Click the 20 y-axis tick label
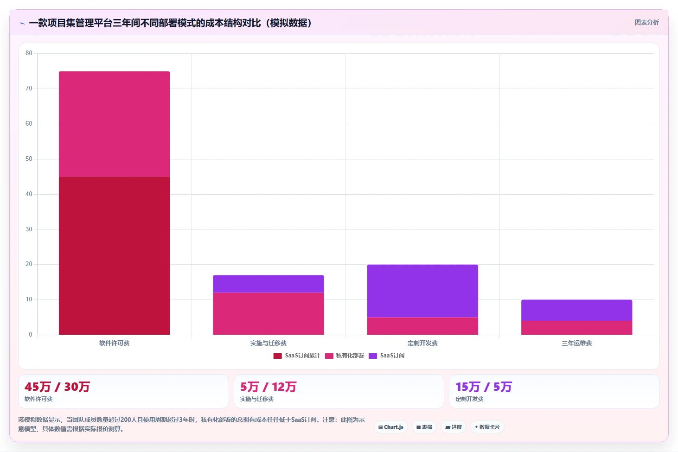 tap(29, 264)
